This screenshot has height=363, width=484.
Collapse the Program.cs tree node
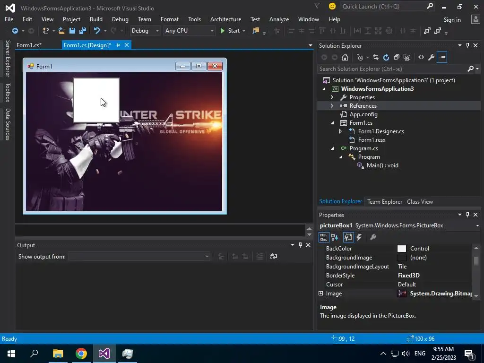click(x=332, y=148)
